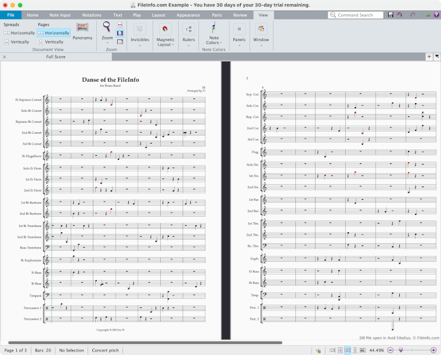Click the Undo arrow icon
Viewport: 441px width, 355px height.
pos(398,14)
